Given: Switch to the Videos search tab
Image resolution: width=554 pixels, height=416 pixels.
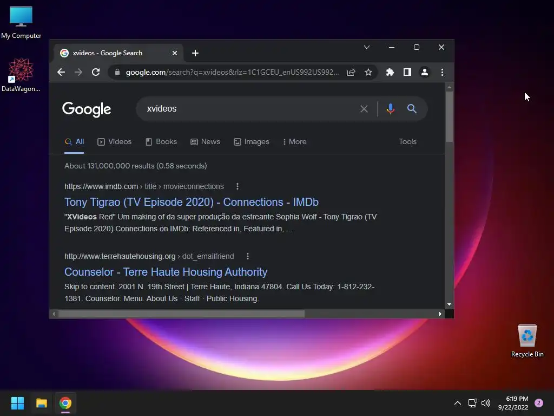Looking at the screenshot, I should pos(115,141).
